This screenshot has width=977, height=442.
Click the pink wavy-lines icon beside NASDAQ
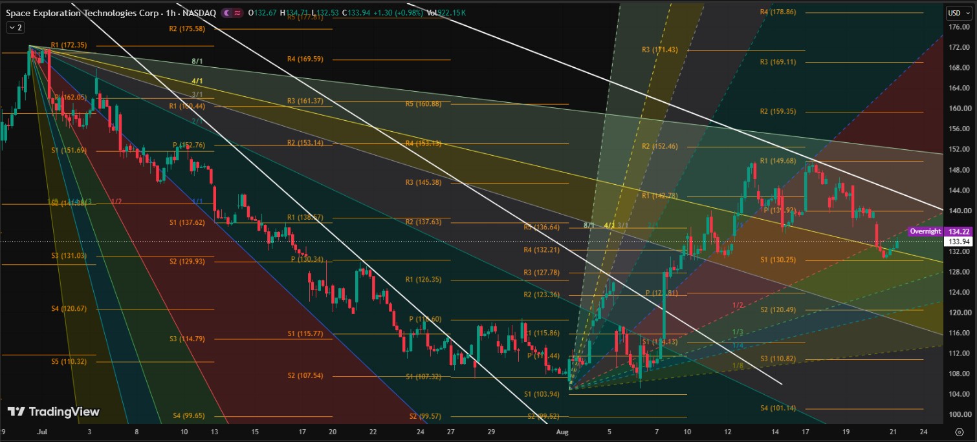pyautogui.click(x=237, y=12)
